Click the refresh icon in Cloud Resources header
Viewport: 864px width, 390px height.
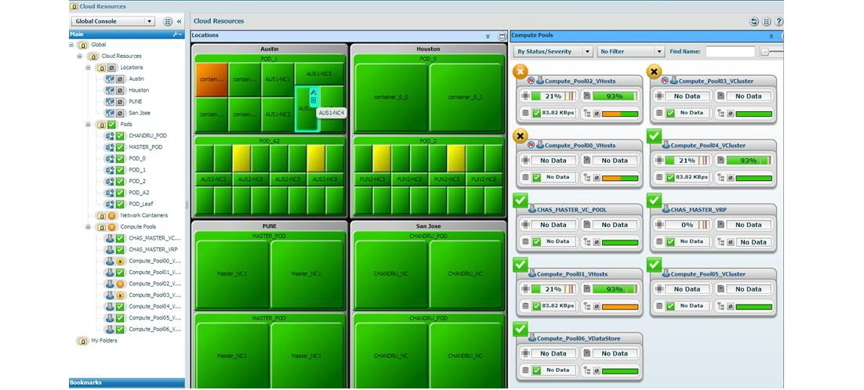(x=754, y=21)
